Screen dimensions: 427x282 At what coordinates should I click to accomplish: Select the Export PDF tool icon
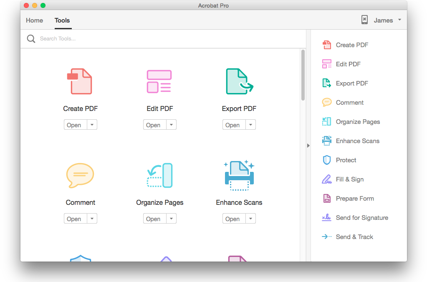pyautogui.click(x=239, y=81)
